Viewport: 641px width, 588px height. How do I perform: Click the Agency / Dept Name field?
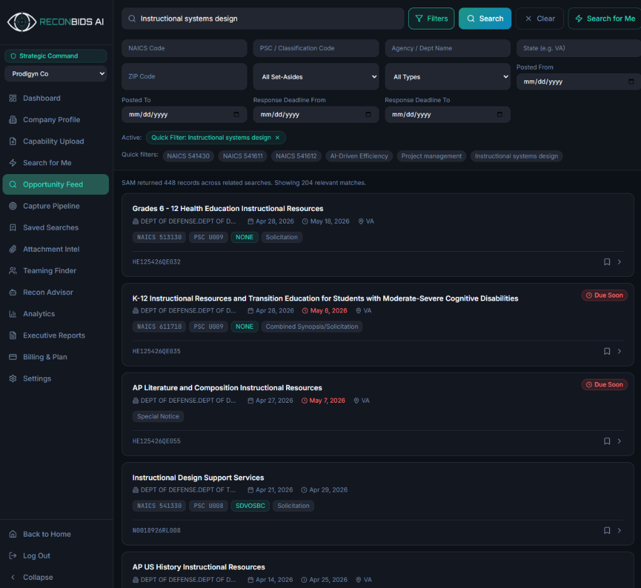[x=448, y=48]
